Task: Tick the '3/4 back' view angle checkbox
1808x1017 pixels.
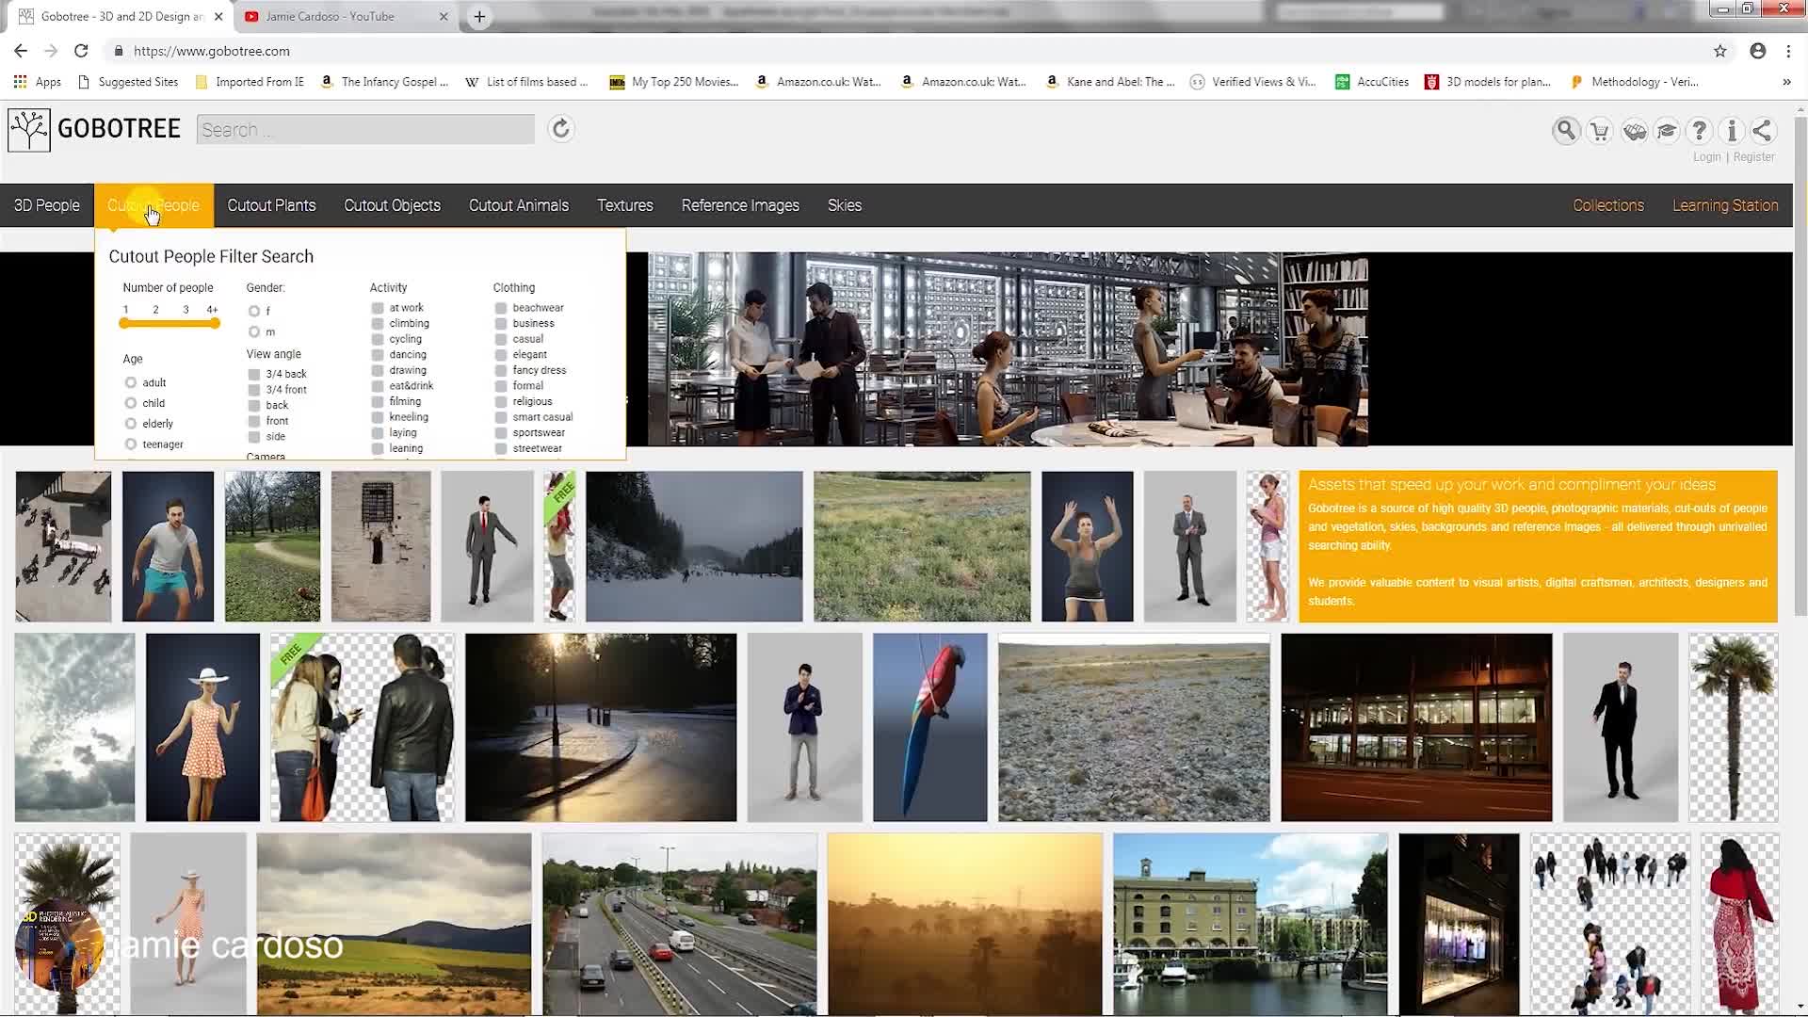Action: pyautogui.click(x=254, y=374)
